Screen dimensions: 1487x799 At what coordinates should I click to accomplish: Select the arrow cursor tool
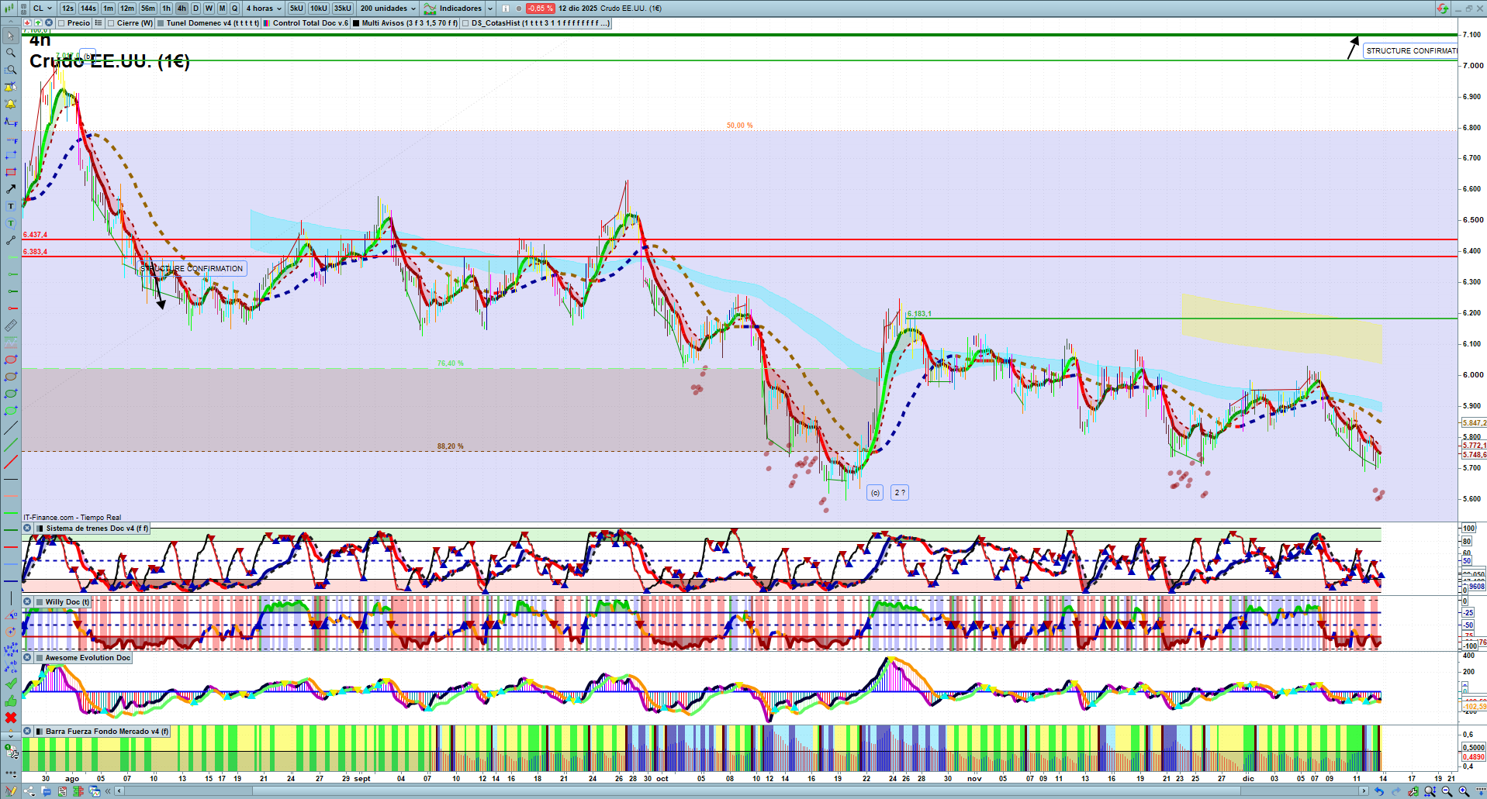pyautogui.click(x=11, y=36)
